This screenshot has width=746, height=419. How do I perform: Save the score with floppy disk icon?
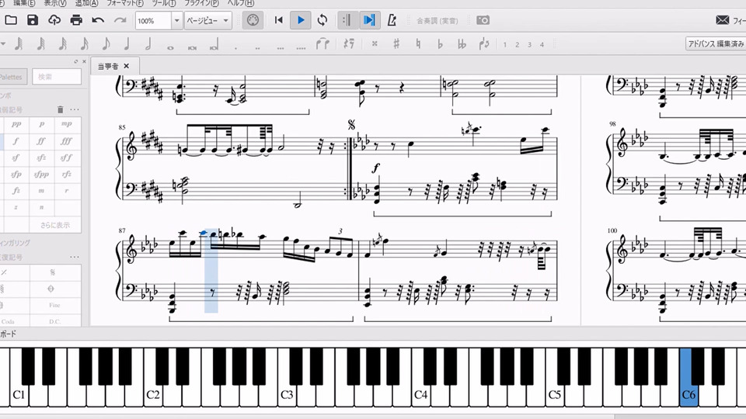coord(33,20)
